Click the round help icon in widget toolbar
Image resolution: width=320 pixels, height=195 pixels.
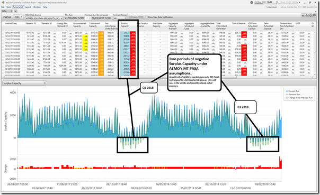(310, 15)
